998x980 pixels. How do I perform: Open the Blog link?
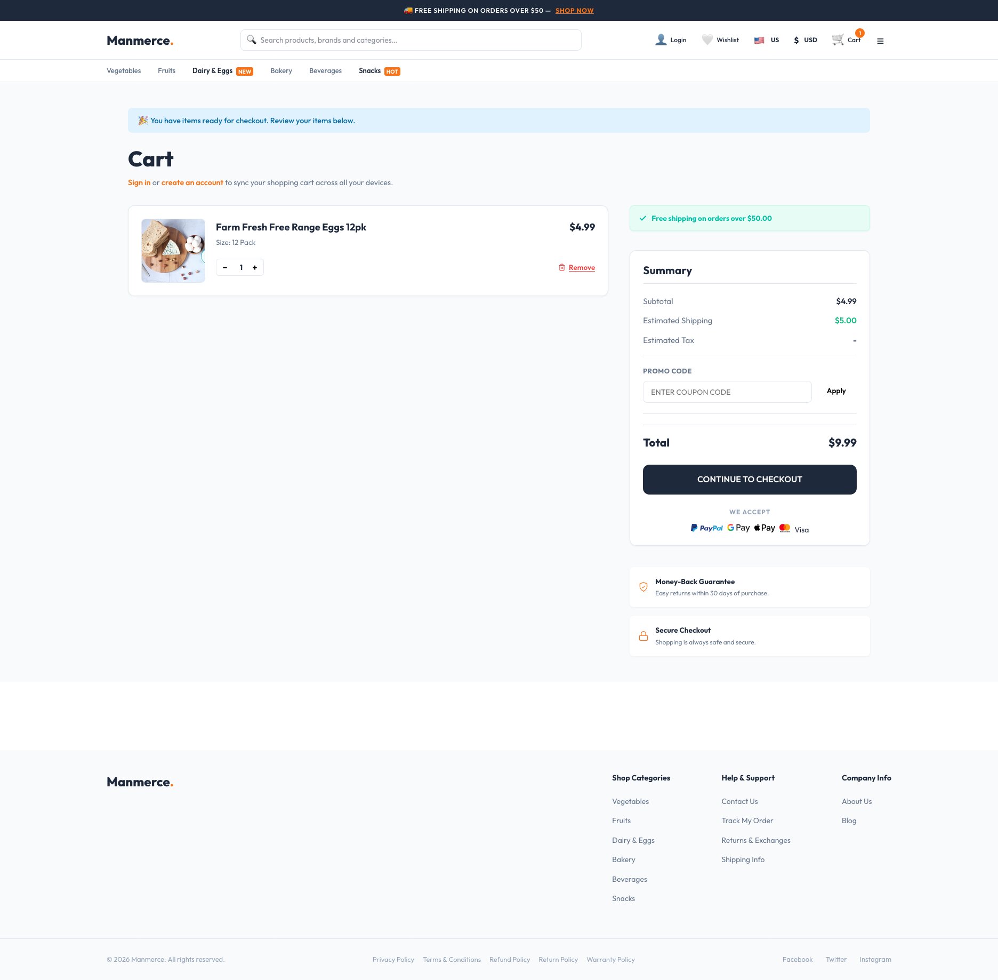point(849,820)
